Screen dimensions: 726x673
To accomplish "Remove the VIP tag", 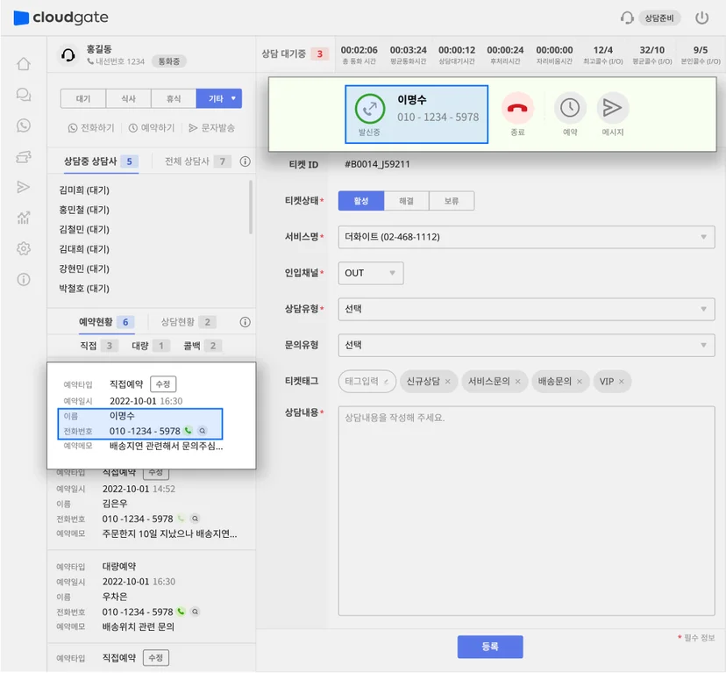I will point(622,382).
